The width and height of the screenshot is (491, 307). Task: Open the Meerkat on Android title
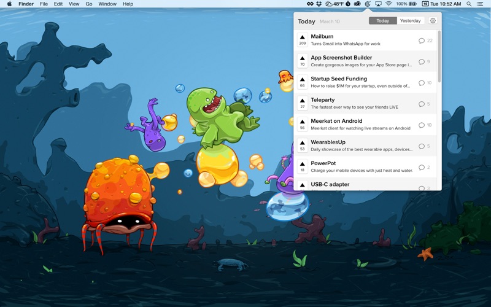[336, 121]
